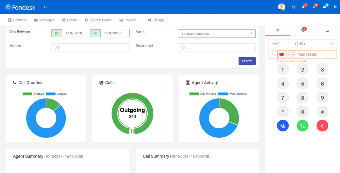
Task: Click the Search button
Action: tap(247, 61)
